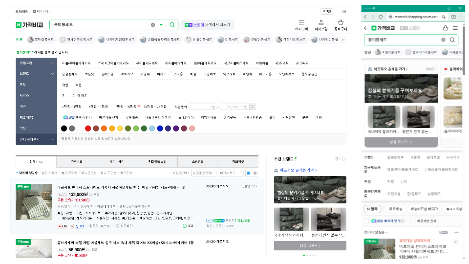
Task: Sort results by 낮은 가격순
Action: pyautogui.click(x=49, y=173)
